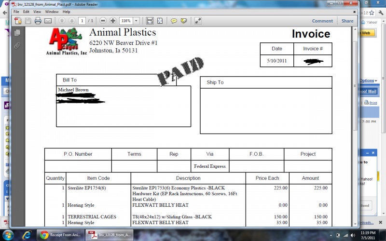Go to next page with the down arrow
The width and height of the screenshot is (386, 241).
71,21
